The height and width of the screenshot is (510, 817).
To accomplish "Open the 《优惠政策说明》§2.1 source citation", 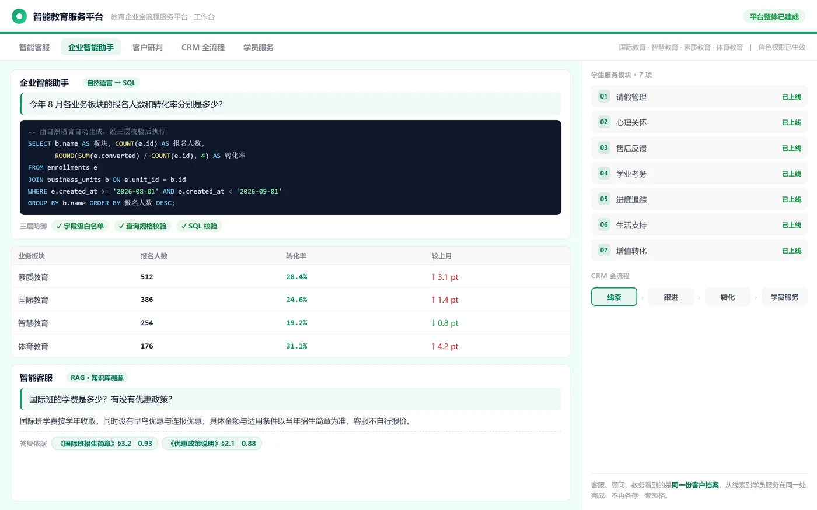I will [212, 444].
